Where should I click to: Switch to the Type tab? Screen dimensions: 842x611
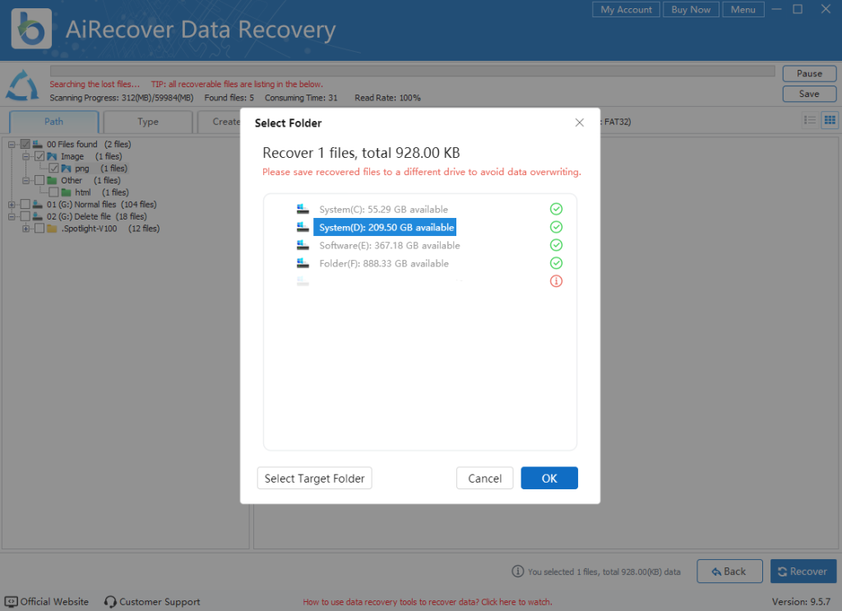147,121
